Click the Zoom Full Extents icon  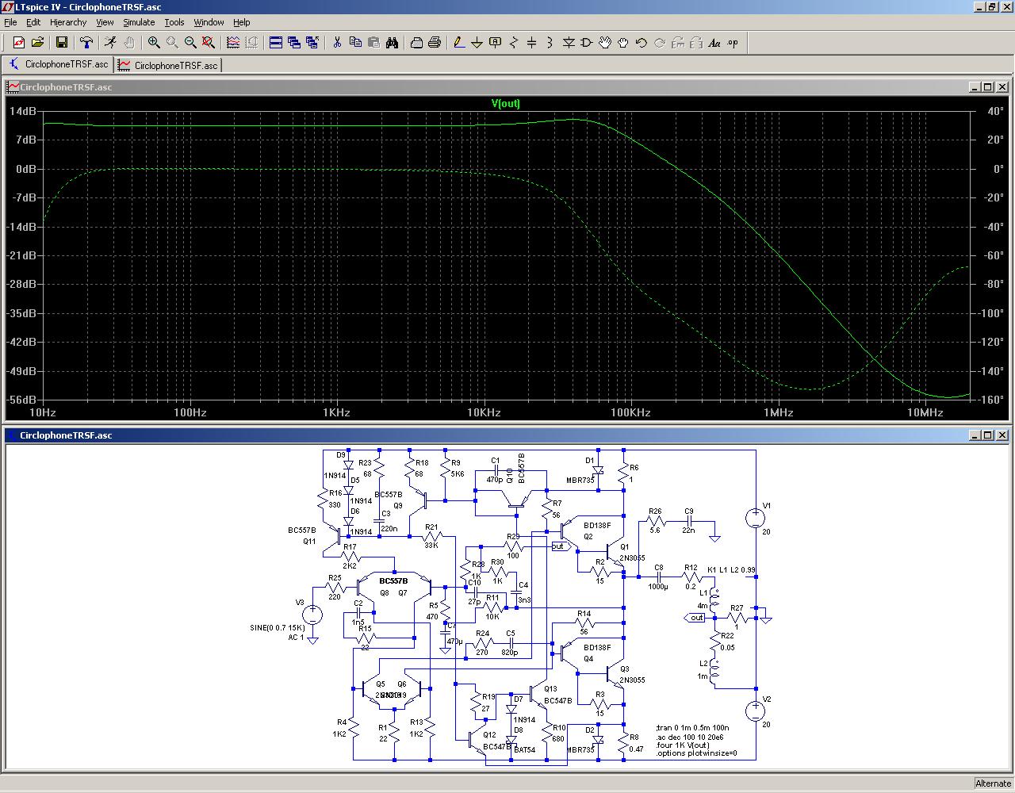click(209, 43)
